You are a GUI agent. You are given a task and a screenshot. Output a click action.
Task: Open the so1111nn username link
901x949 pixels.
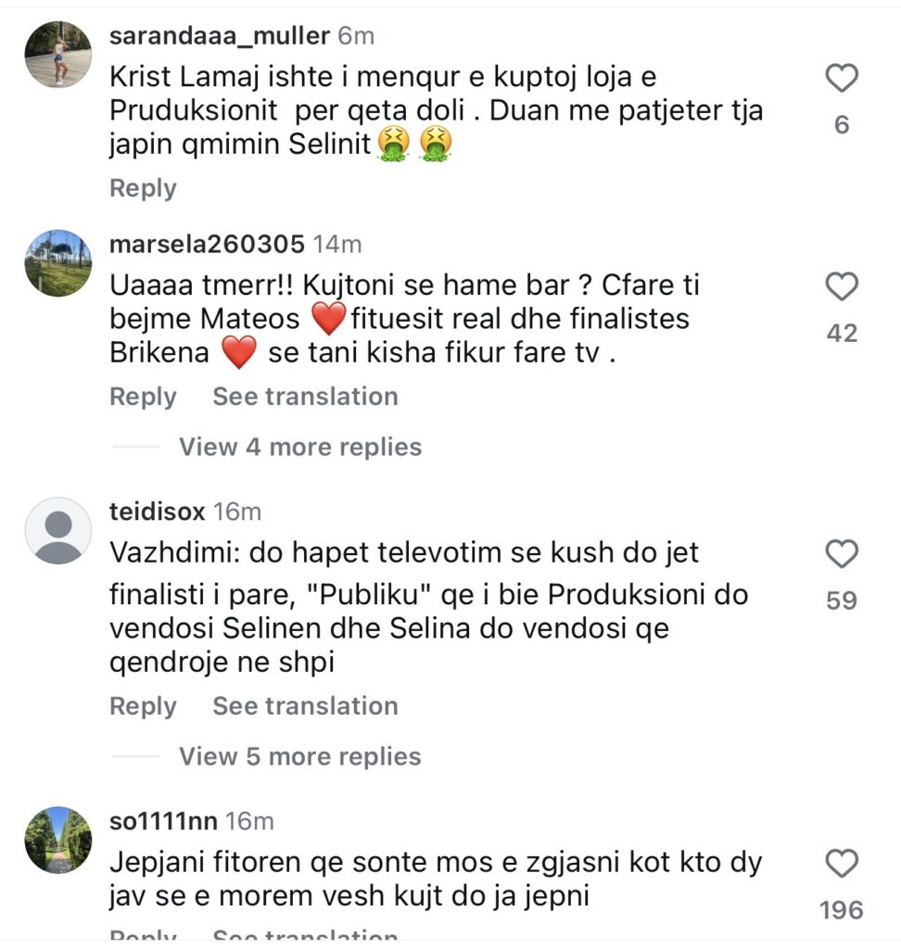163,821
